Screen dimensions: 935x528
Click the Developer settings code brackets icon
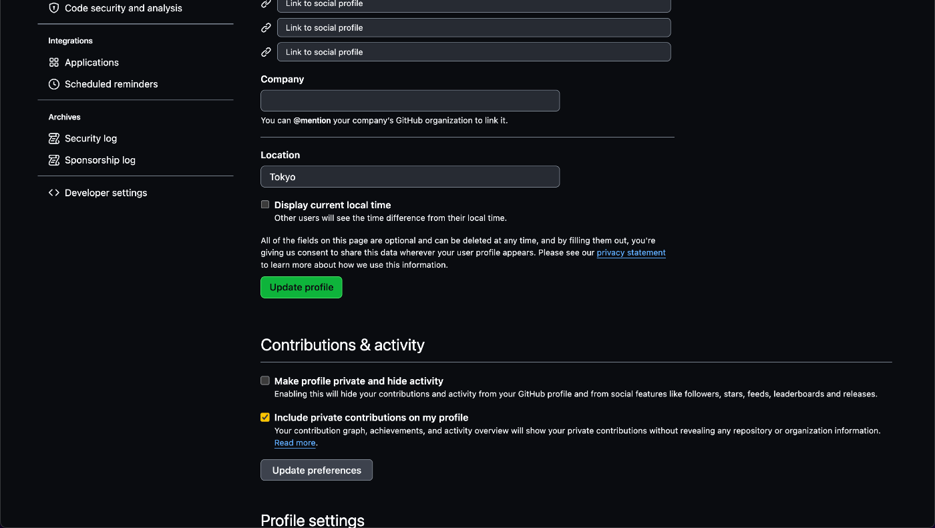click(x=54, y=193)
